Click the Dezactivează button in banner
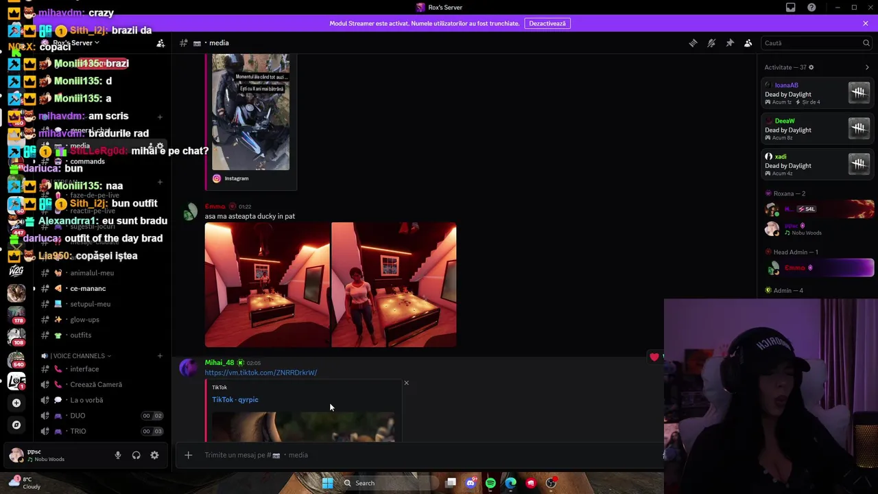The height and width of the screenshot is (494, 878). [547, 23]
